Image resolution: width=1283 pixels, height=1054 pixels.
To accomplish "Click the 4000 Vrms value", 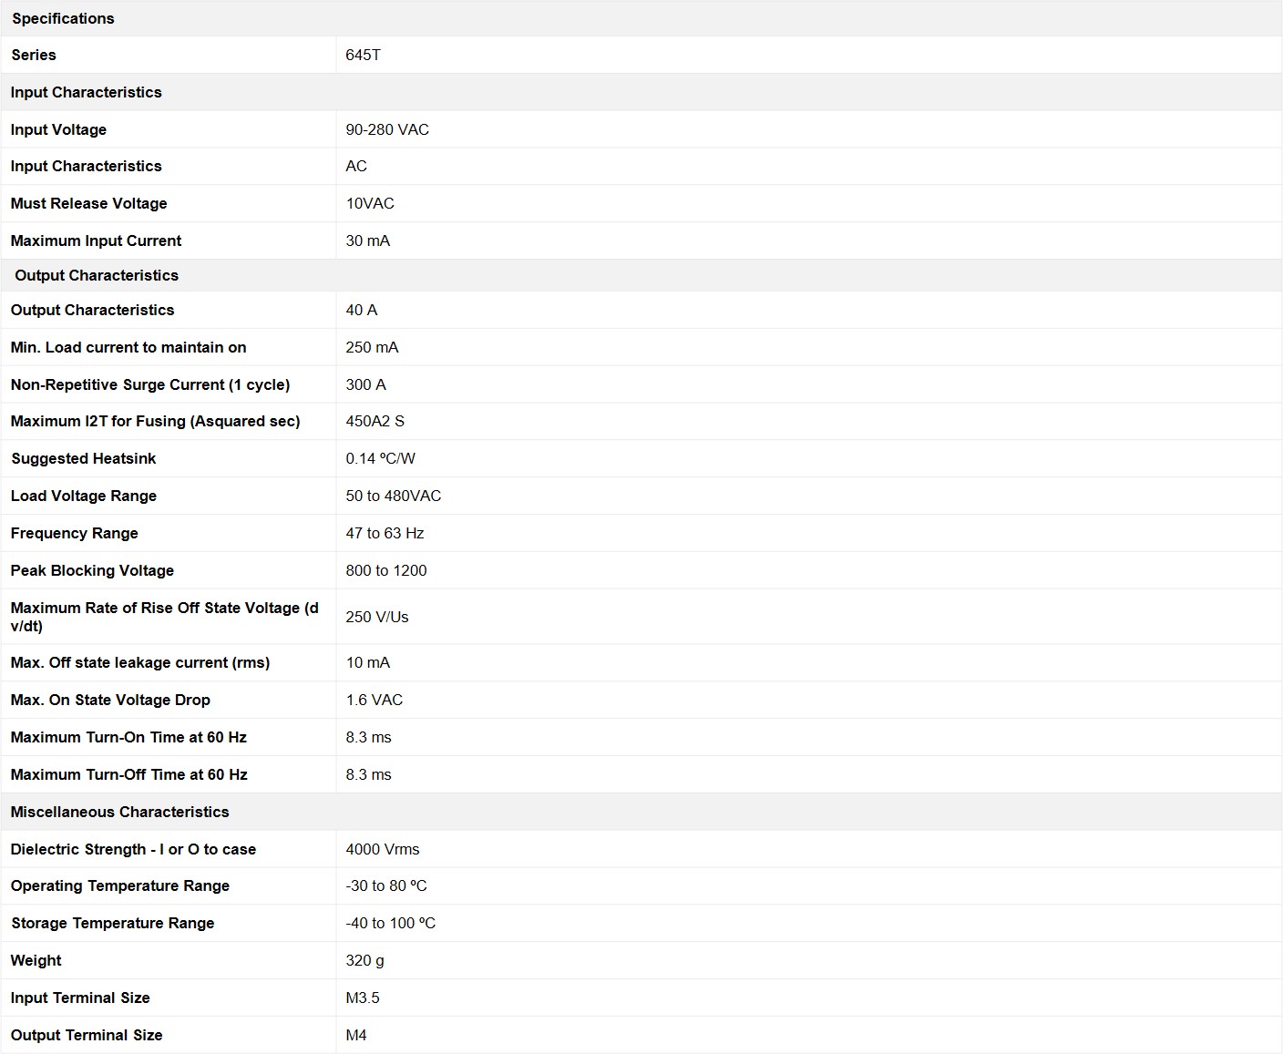I will (383, 849).
